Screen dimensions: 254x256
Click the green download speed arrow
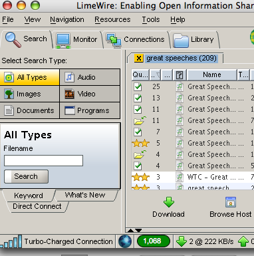pyautogui.click(x=182, y=241)
